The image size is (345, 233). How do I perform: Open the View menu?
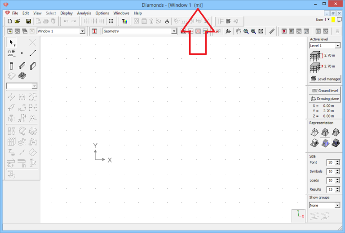coord(37,13)
